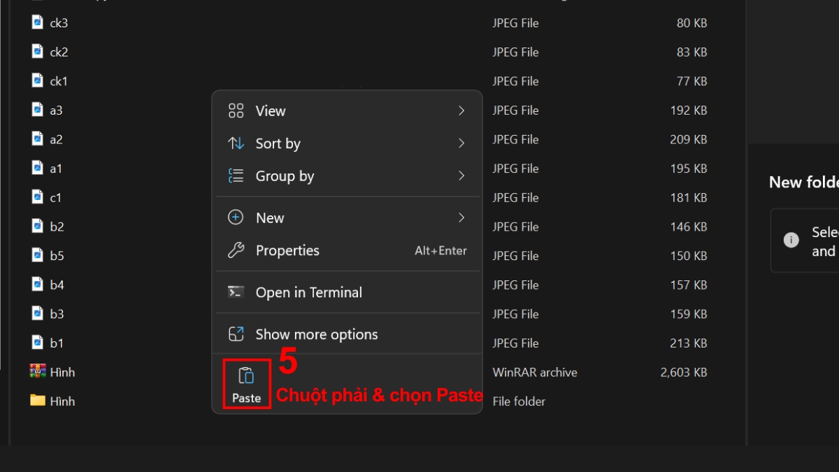
Task: Select the Hình WinRAR archive icon
Action: click(x=38, y=371)
